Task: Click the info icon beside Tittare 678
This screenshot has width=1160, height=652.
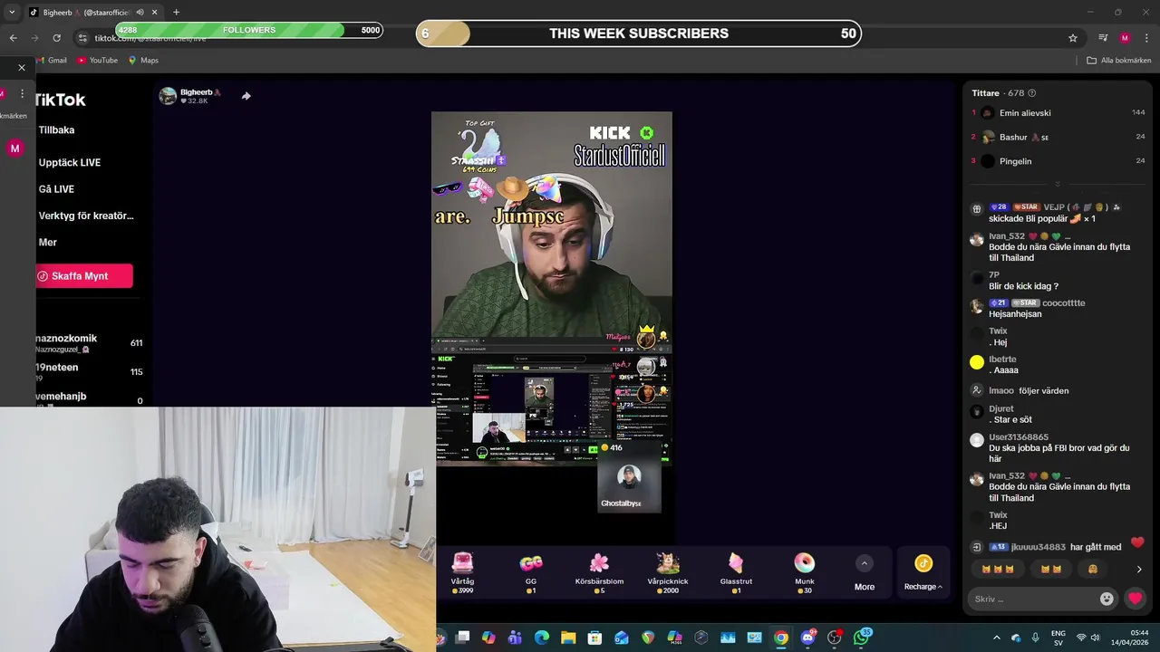Action: click(x=1031, y=93)
